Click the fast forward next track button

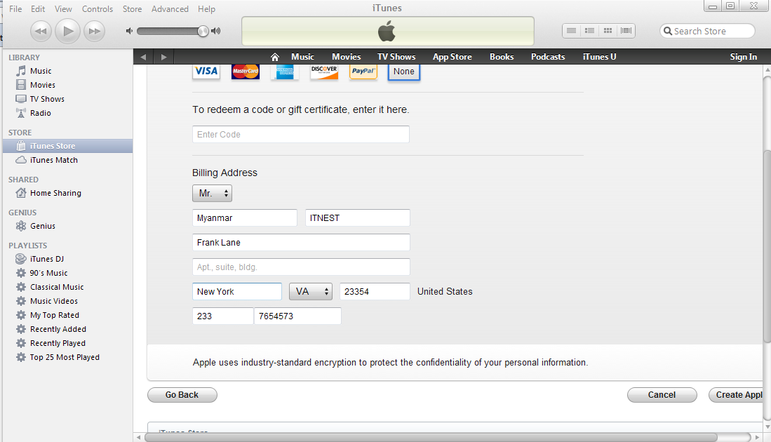94,32
